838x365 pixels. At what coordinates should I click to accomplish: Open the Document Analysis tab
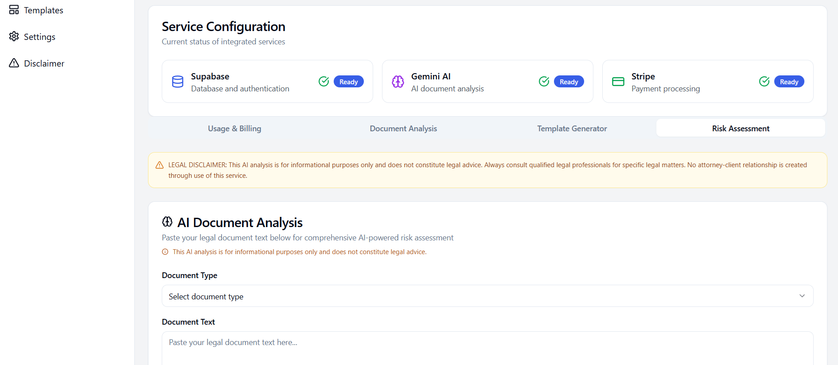pyautogui.click(x=403, y=129)
